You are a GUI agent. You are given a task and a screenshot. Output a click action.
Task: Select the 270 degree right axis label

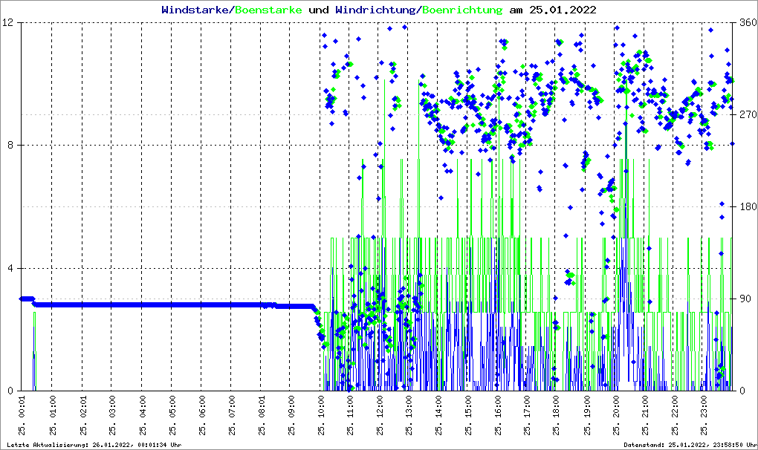tap(746, 115)
